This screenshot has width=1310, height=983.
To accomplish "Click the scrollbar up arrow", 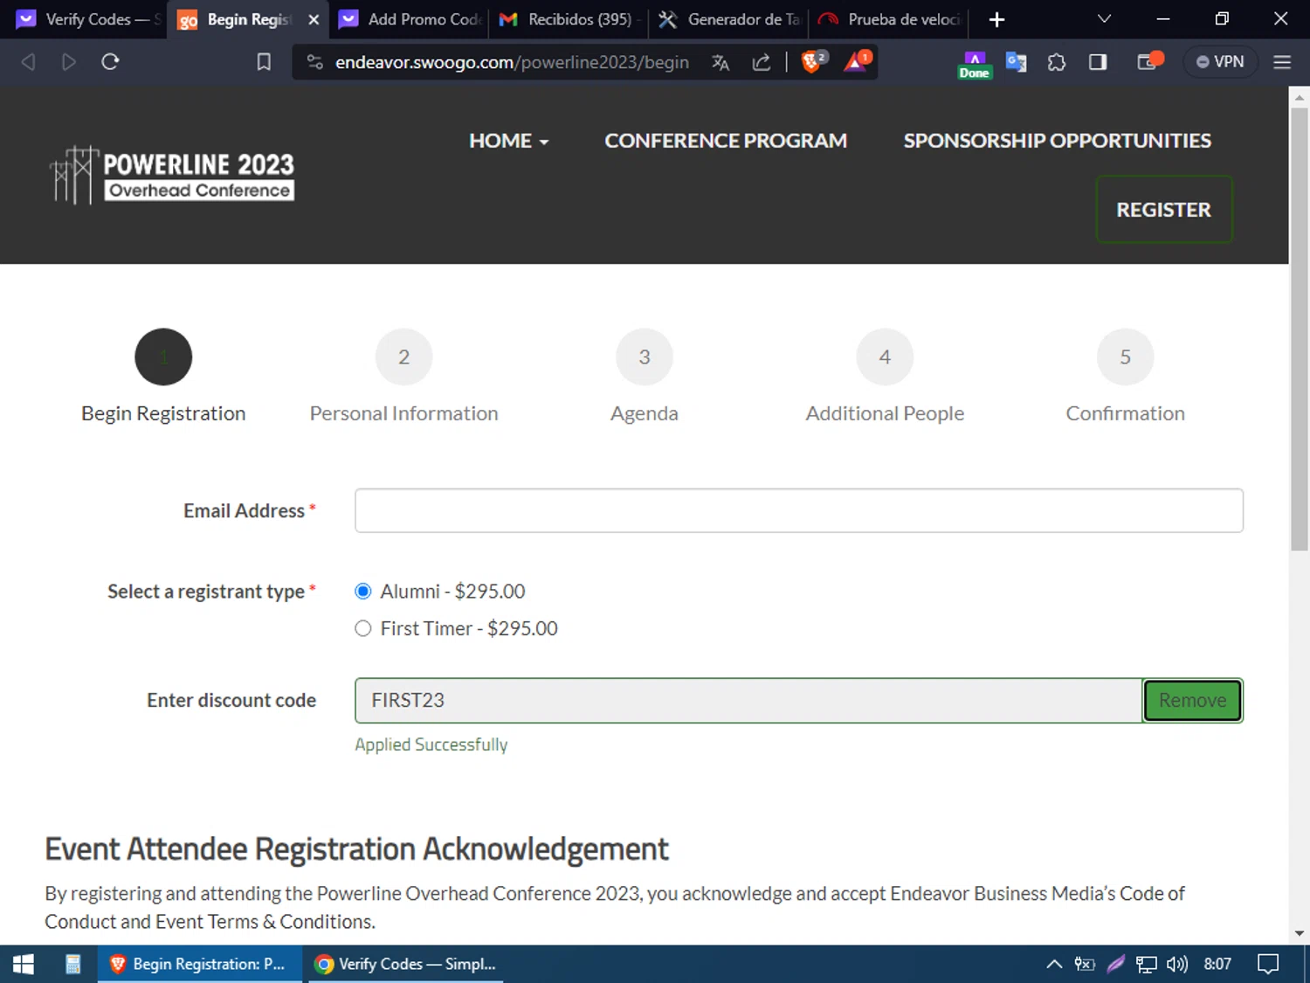I will (x=1300, y=96).
